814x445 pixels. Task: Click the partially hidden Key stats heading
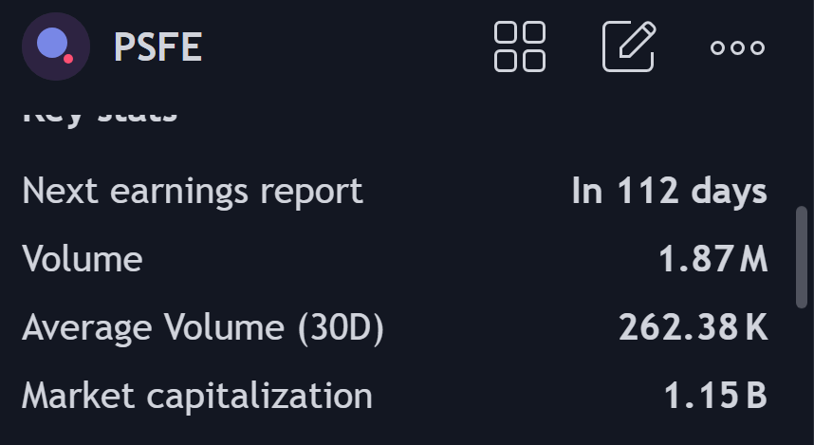[100, 115]
